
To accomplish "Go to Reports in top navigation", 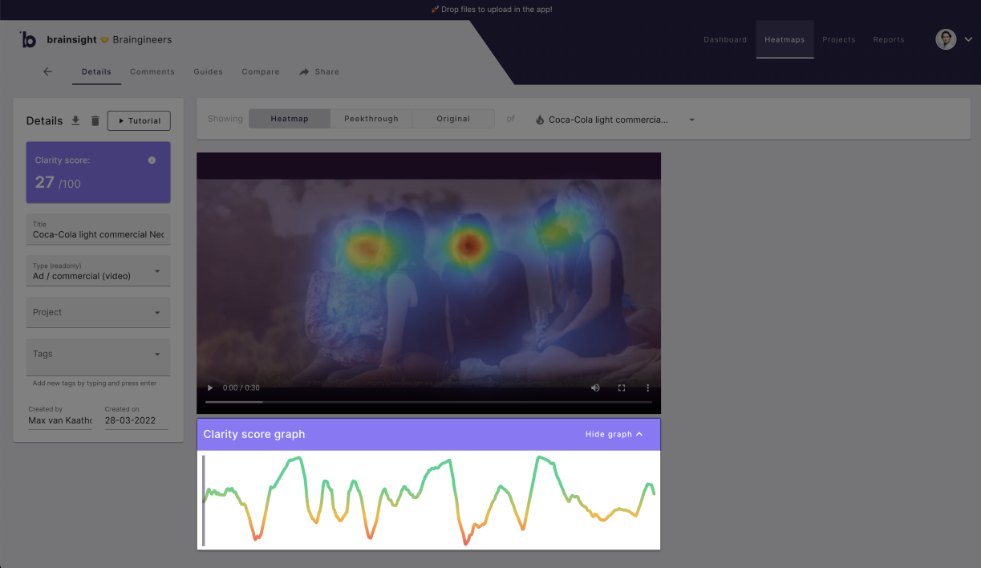I will [x=889, y=39].
